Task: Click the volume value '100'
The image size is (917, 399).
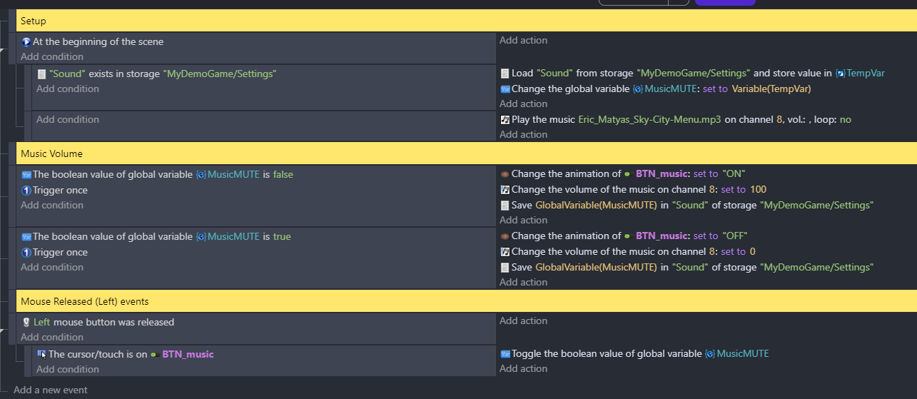Action: point(759,190)
